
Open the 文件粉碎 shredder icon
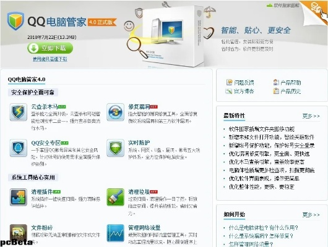(x=19, y=233)
